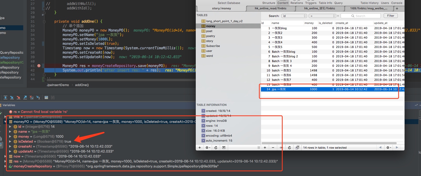Click the horizontal scrollbar under the data table
This screenshot has width=421, height=176.
tap(329, 143)
